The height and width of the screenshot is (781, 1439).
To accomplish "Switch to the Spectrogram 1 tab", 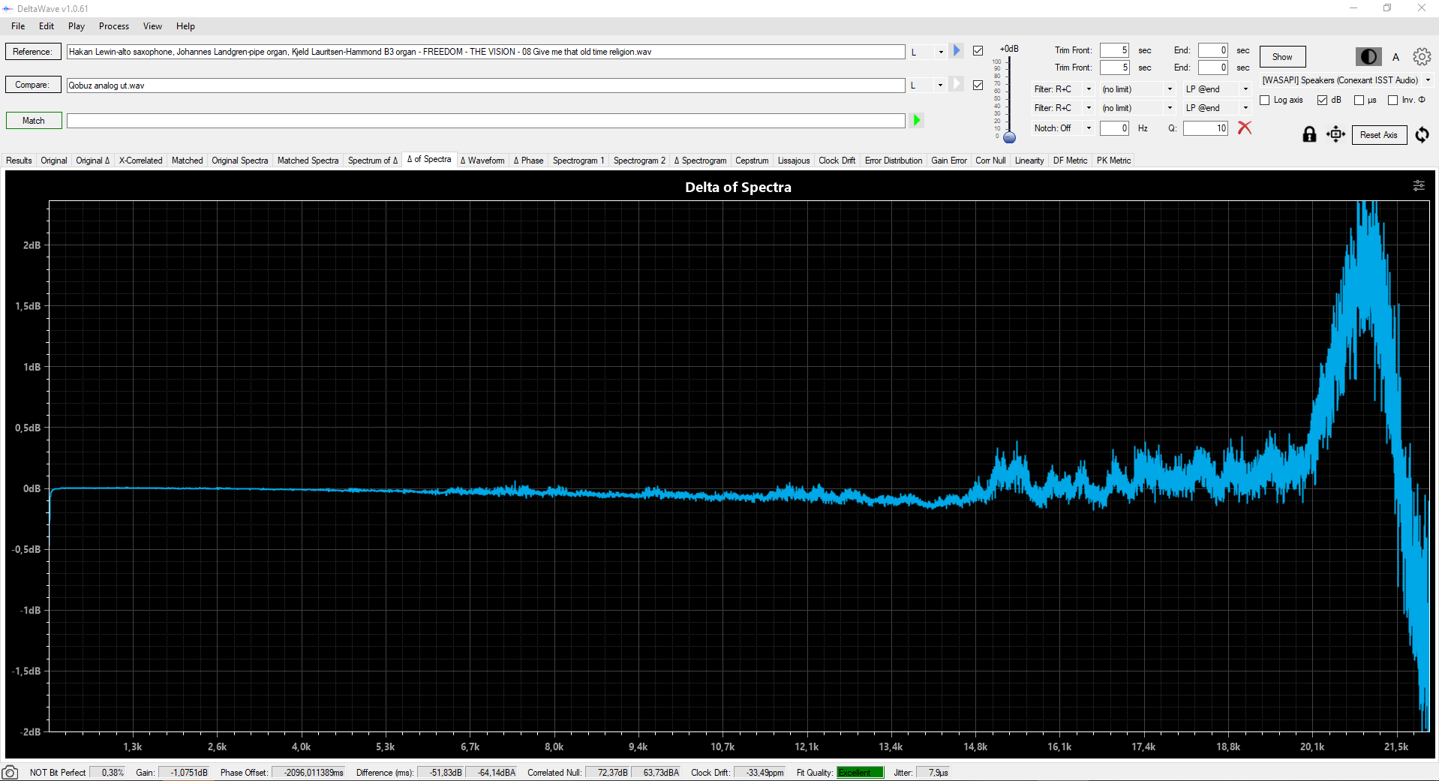I will (578, 160).
